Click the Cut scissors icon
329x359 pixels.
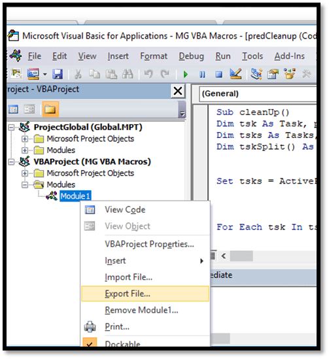pos(78,74)
